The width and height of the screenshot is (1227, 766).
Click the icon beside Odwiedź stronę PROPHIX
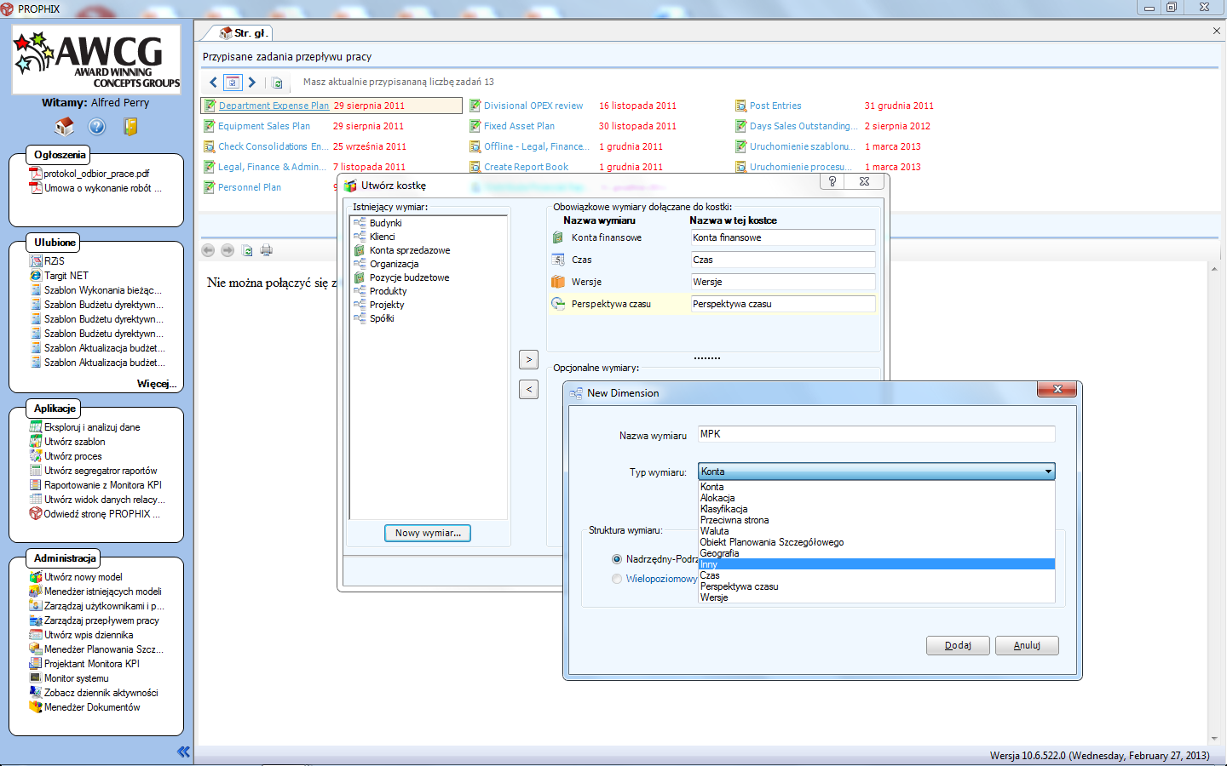pos(36,514)
